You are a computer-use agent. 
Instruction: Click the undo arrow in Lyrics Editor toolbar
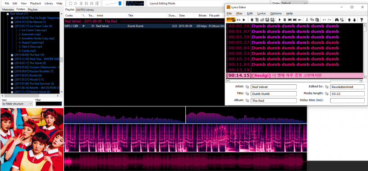point(324,20)
